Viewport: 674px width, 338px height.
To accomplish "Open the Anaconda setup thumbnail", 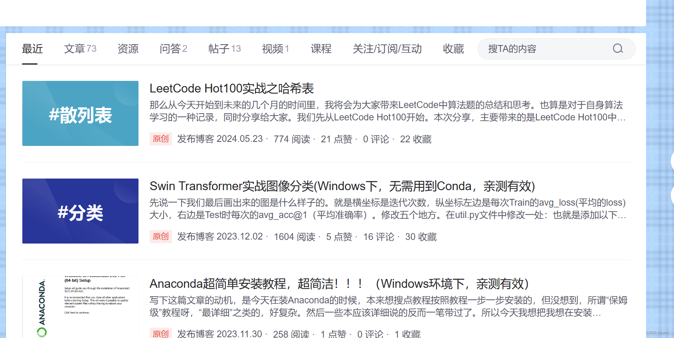I will tap(80, 307).
